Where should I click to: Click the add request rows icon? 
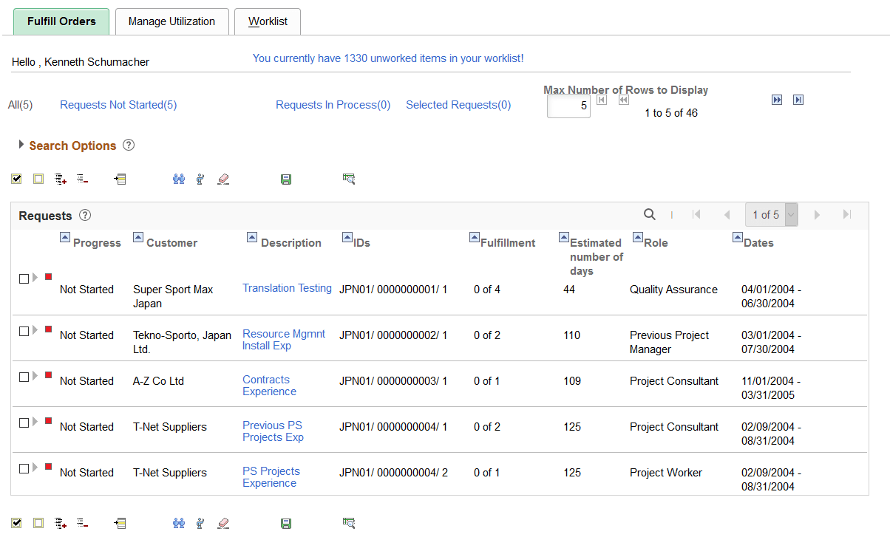(60, 179)
